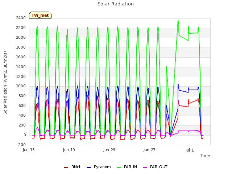Toggle the Pyranom legend entry

(x=99, y=167)
